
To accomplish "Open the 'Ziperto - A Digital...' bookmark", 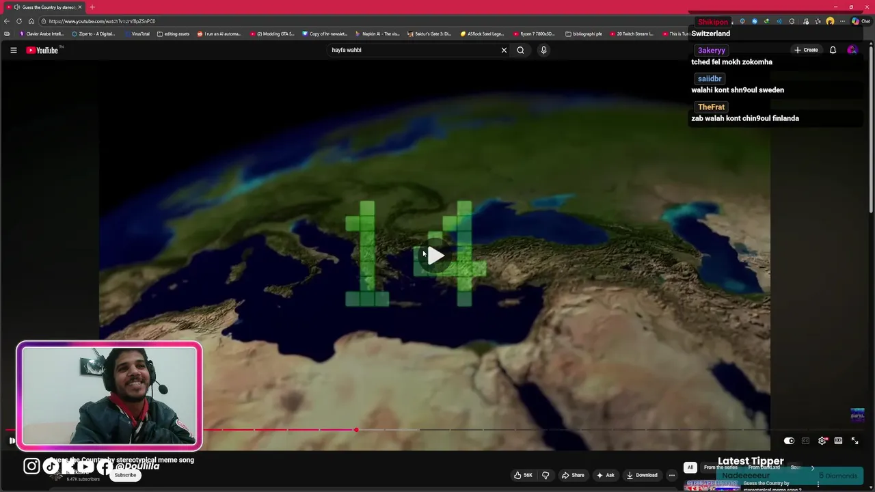I will pos(94,33).
